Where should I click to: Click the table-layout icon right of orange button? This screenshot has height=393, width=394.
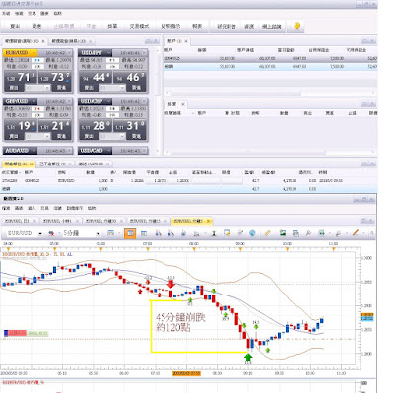(144, 233)
